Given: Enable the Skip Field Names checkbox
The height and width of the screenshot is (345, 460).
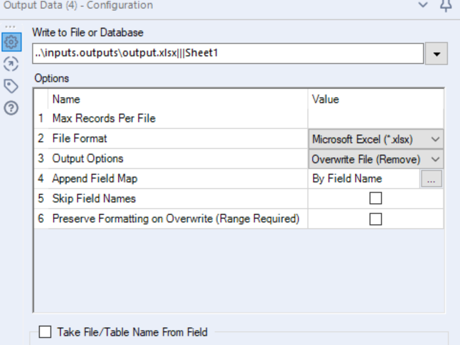Looking at the screenshot, I should pos(376,199).
